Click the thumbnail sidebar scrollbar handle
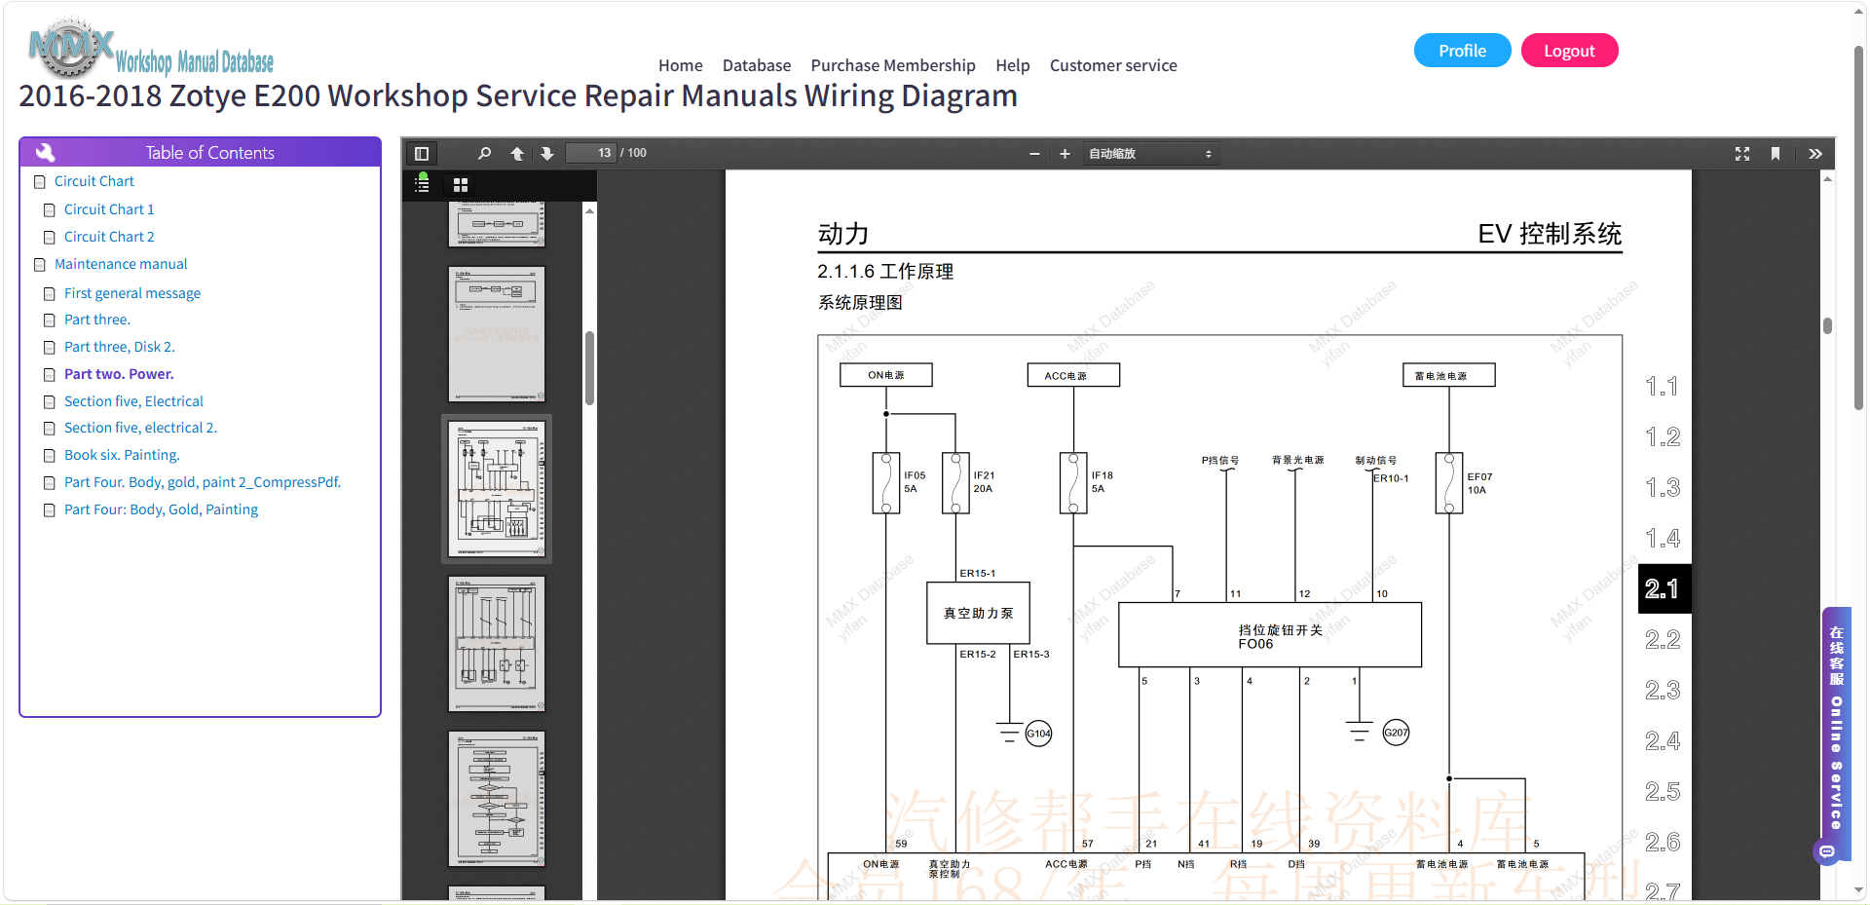1870x905 pixels. click(x=589, y=368)
